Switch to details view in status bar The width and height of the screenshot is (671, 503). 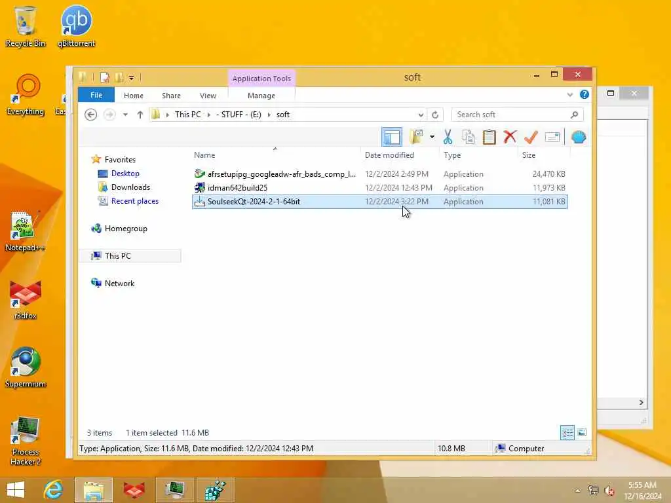(567, 432)
